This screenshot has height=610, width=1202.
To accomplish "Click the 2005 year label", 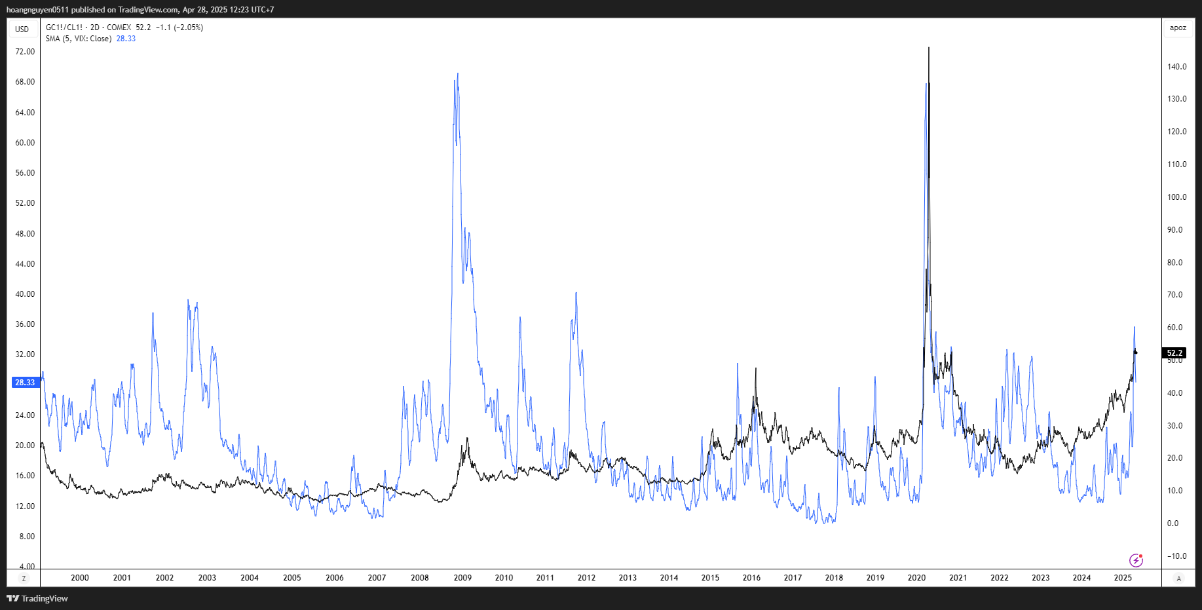I will pyautogui.click(x=292, y=578).
